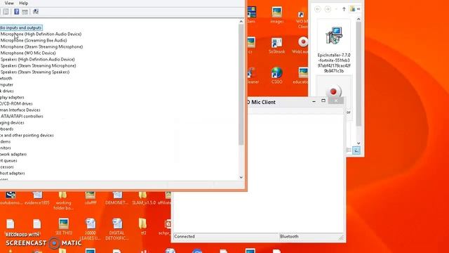Click the folder icon in Explorer address bar

tap(352, 9)
